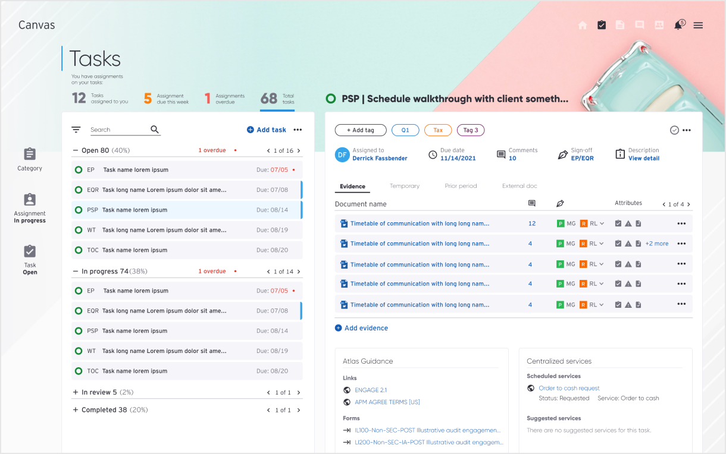Switch to the Temporary tab

405,186
